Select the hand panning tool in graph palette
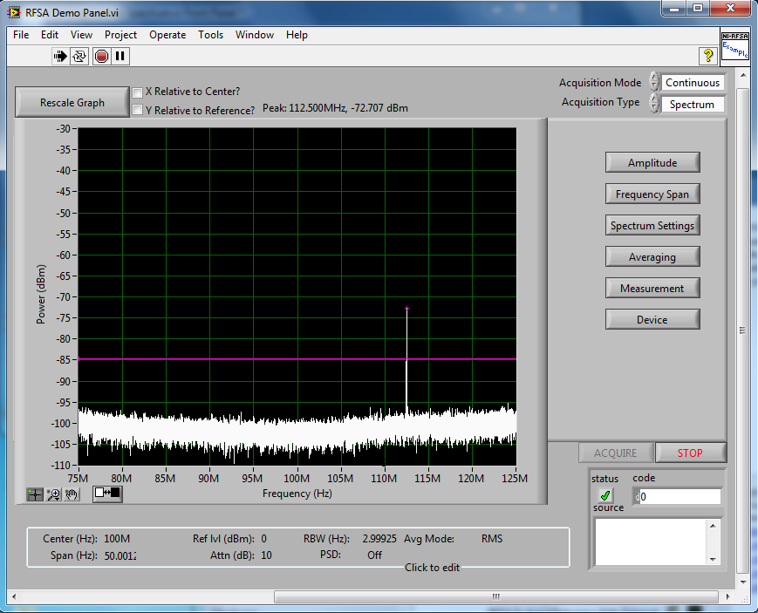Viewport: 758px width, 613px height. tap(72, 494)
